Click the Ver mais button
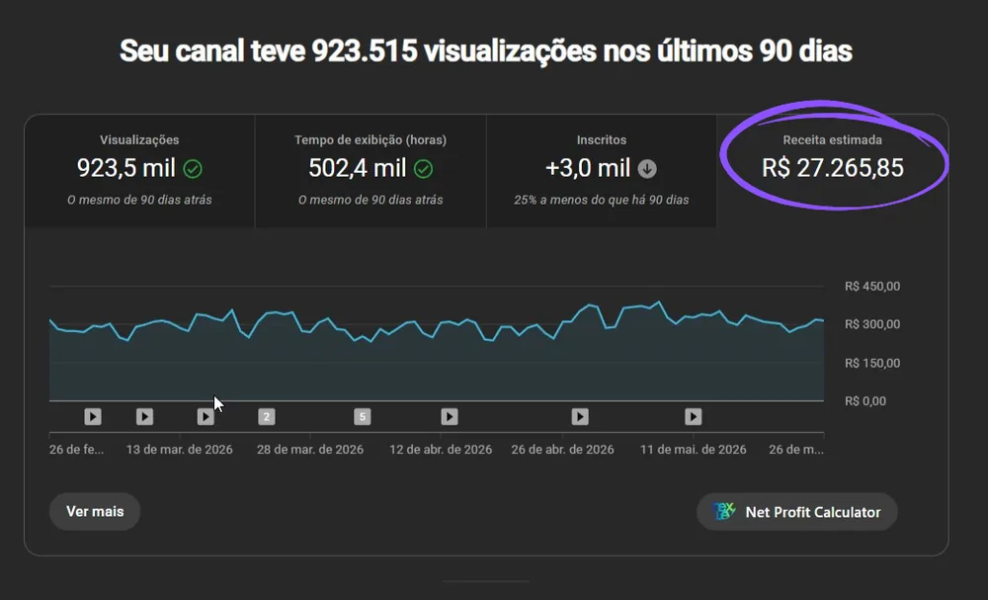988x600 pixels. pyautogui.click(x=95, y=512)
